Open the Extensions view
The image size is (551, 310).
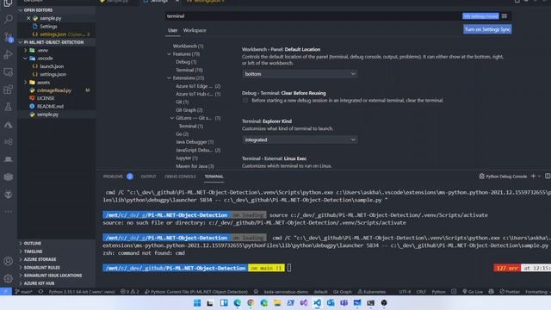click(x=8, y=90)
